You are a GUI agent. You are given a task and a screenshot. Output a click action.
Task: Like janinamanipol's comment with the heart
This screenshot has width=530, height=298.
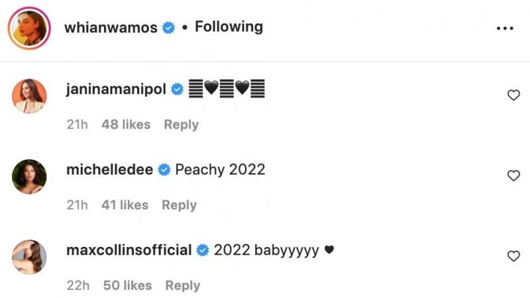click(x=513, y=96)
